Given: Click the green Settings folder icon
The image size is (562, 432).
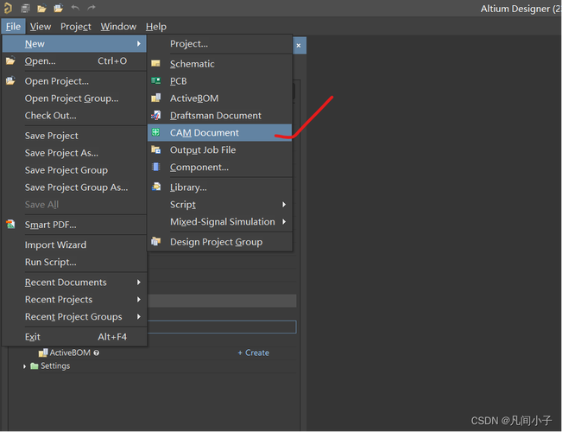Looking at the screenshot, I should (x=35, y=366).
